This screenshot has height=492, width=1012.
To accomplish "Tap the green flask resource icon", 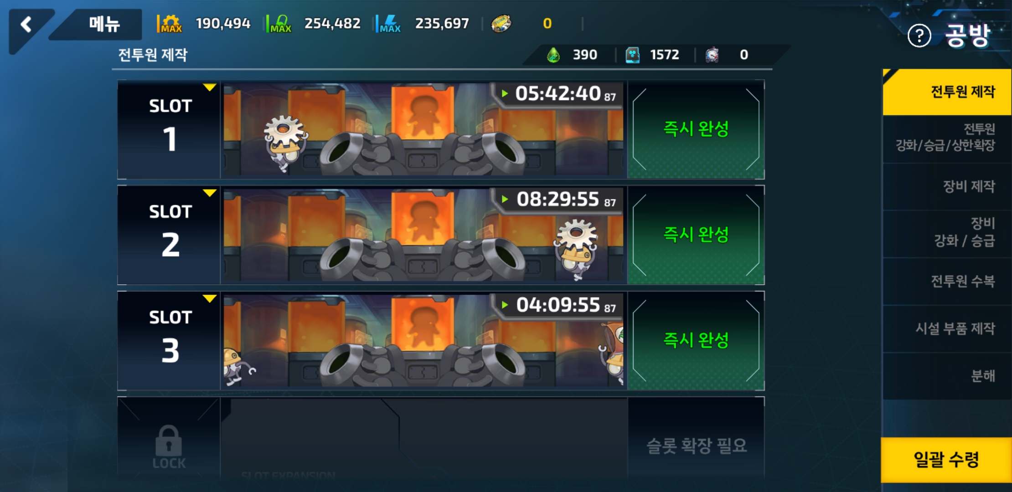I will tap(279, 23).
